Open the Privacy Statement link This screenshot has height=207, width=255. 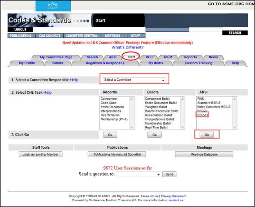[174, 196]
